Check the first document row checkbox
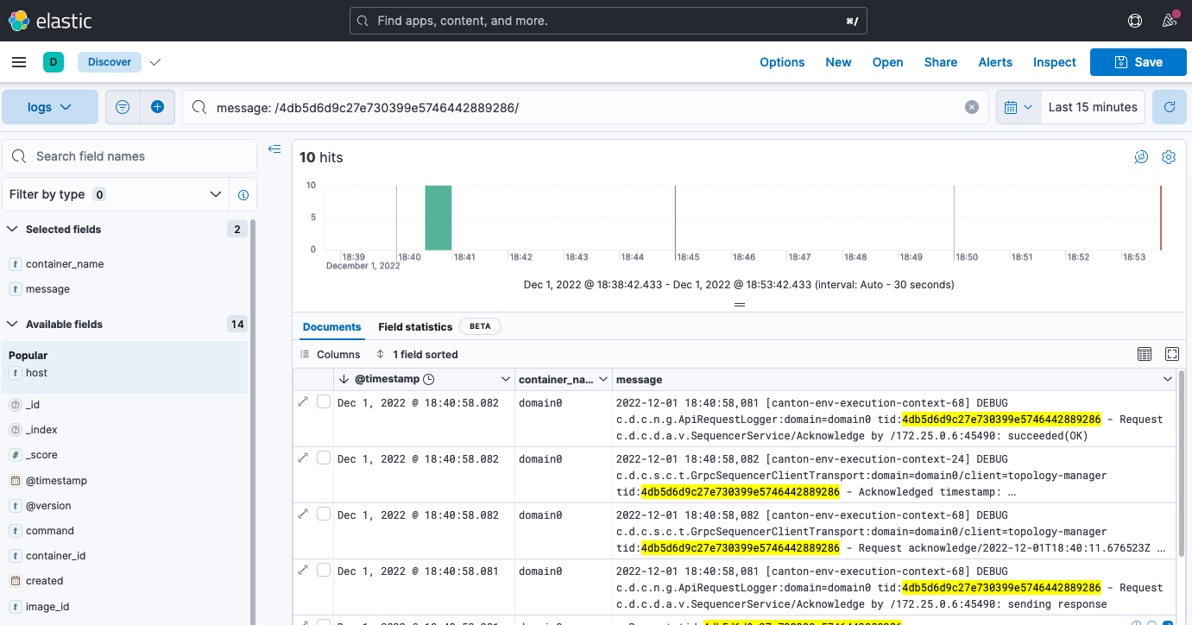Viewport: 1192px width, 625px height. click(324, 402)
